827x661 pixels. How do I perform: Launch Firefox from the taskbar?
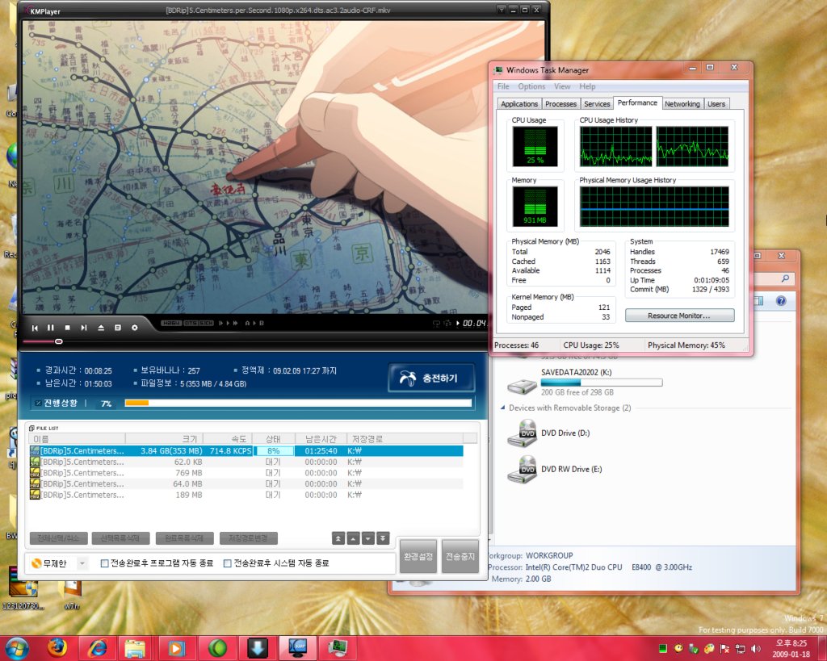point(57,648)
